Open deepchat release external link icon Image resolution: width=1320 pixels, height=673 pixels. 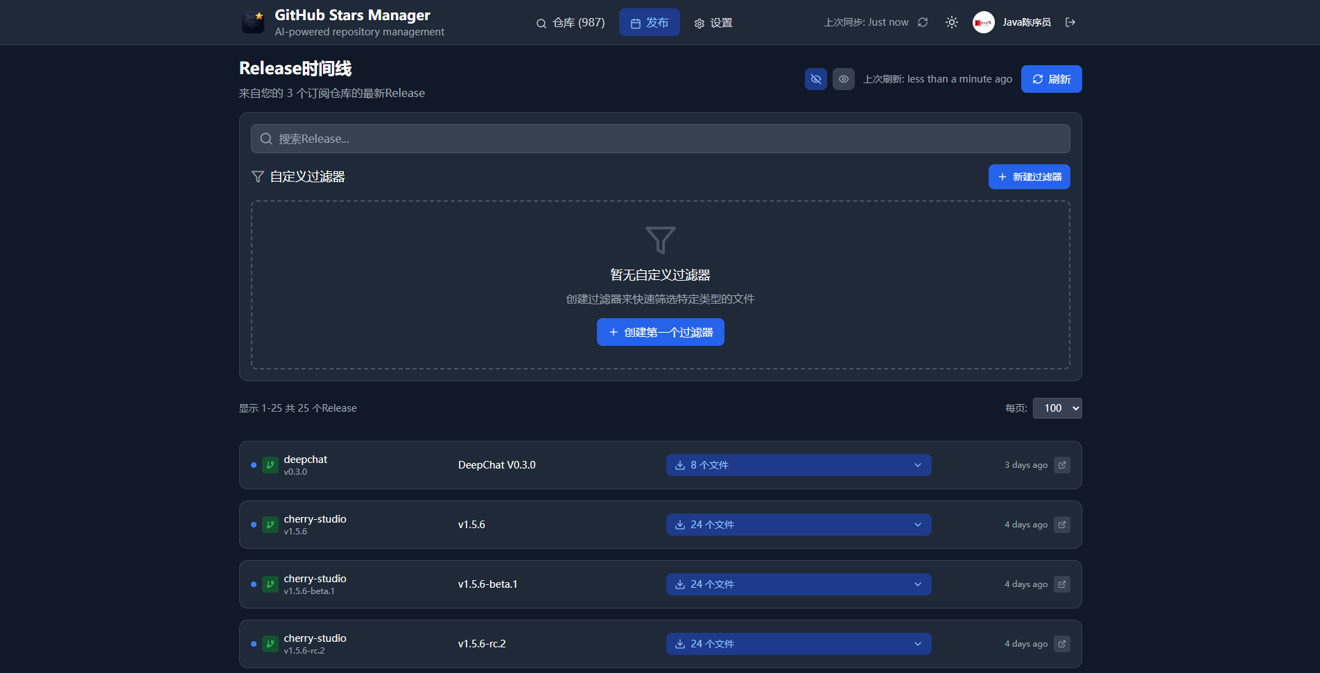point(1062,465)
